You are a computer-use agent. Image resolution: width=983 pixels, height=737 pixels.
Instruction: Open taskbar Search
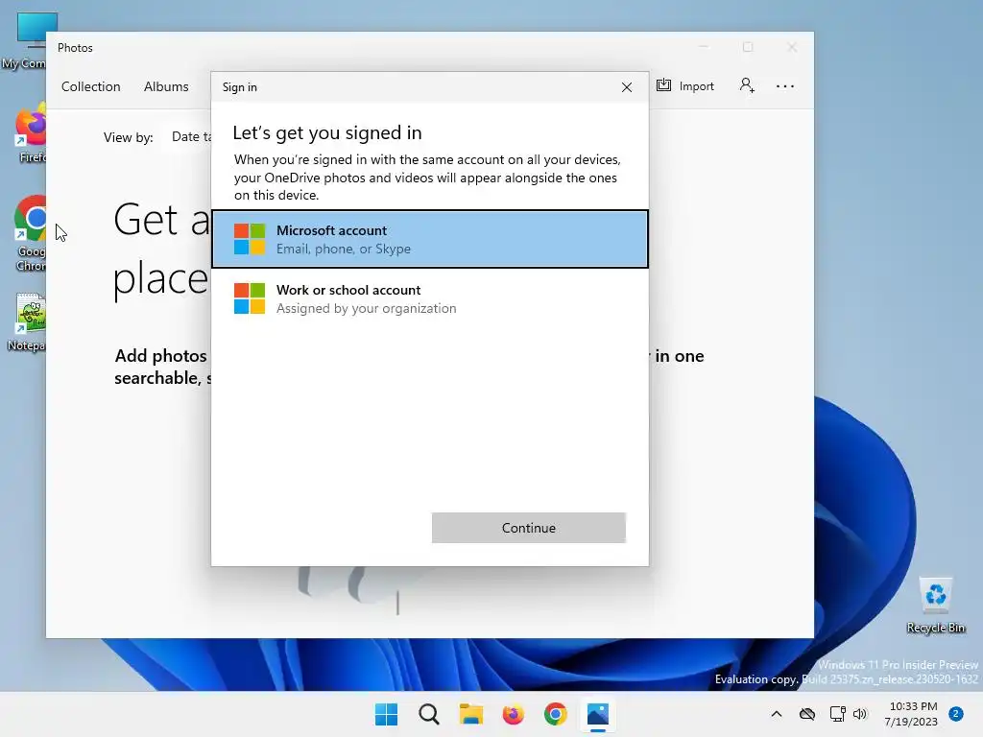coord(429,714)
